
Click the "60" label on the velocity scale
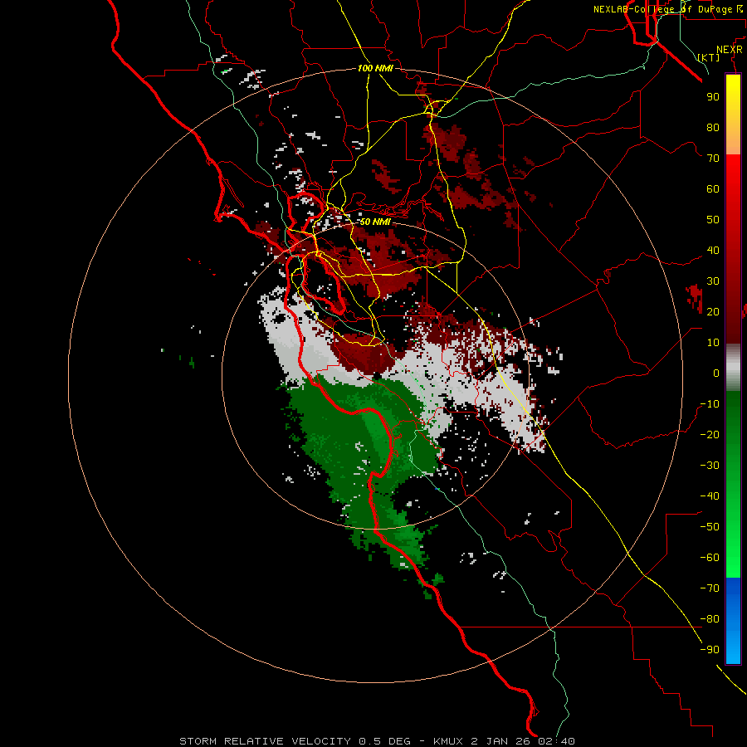click(713, 188)
